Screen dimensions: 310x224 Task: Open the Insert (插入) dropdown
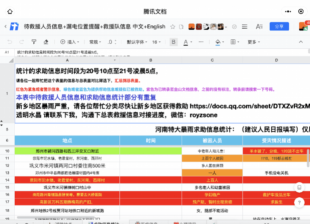pos(69,42)
